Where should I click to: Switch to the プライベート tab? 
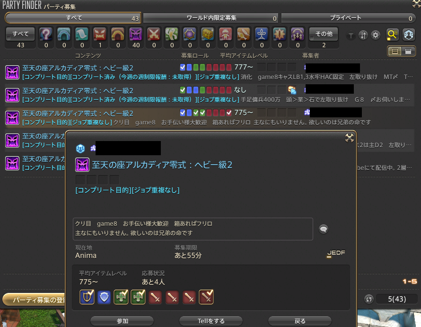[x=348, y=18]
